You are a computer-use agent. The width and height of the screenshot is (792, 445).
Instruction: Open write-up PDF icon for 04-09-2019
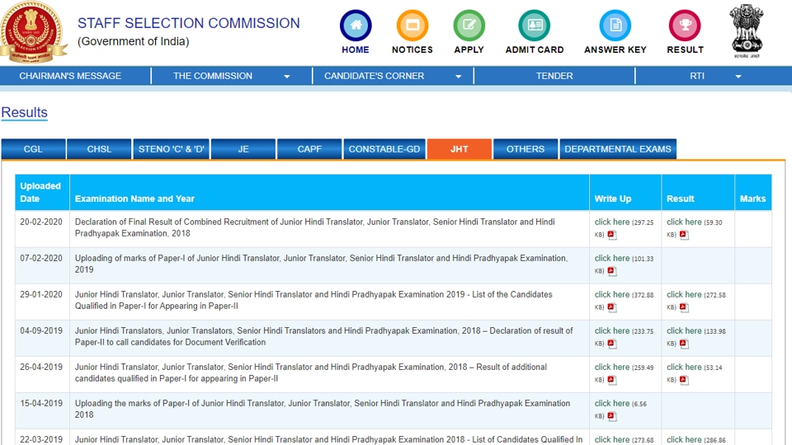[611, 344]
